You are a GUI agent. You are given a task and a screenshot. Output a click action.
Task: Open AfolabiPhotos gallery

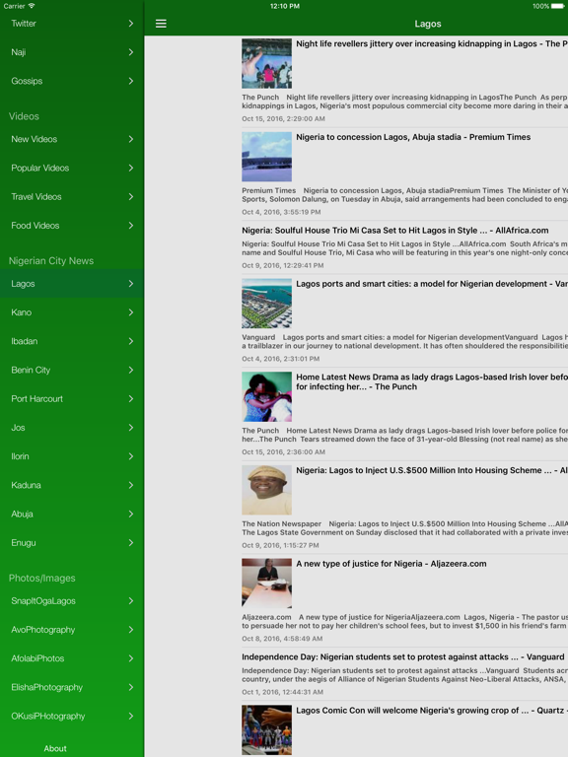(72, 658)
